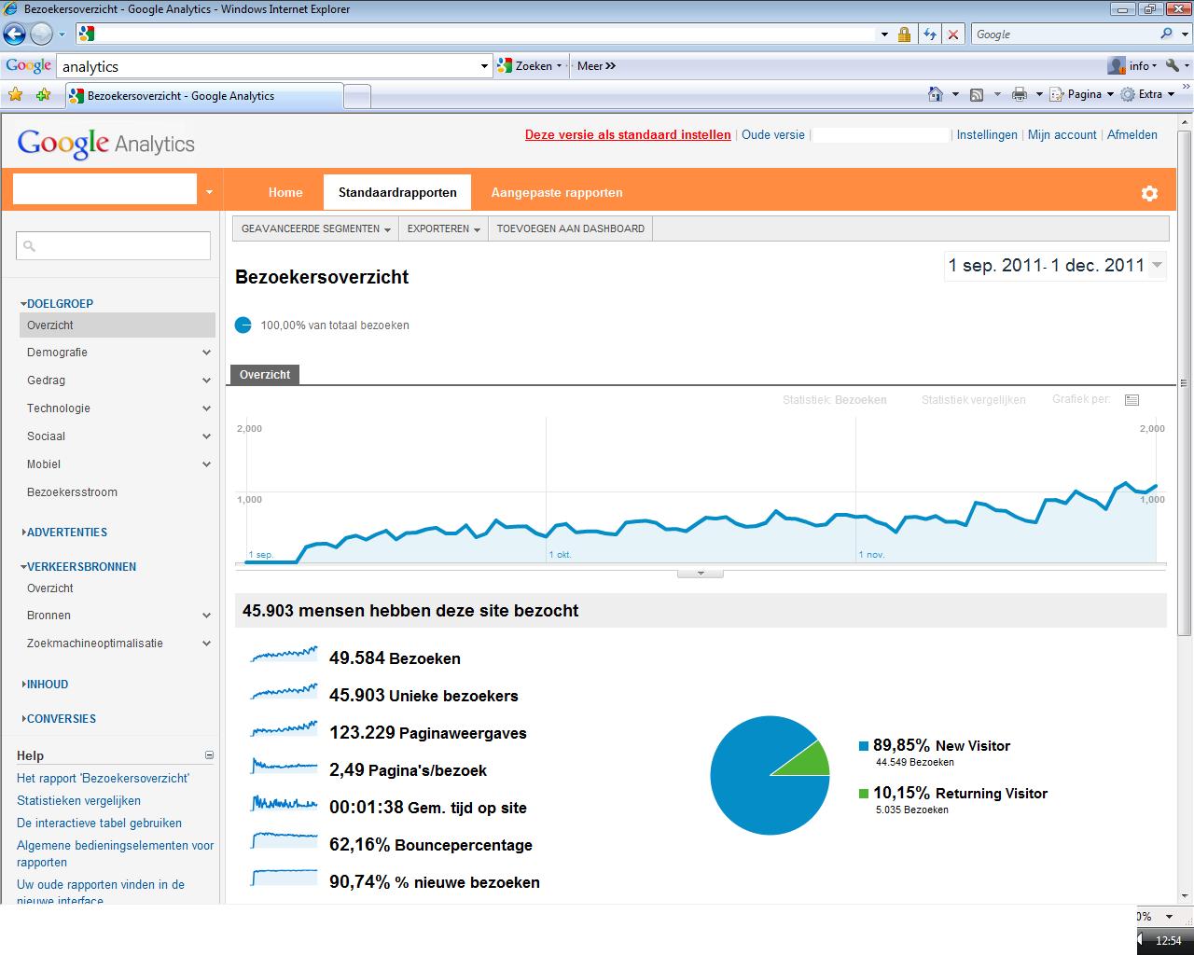Select the Standaardrapporten tab

[x=397, y=193]
